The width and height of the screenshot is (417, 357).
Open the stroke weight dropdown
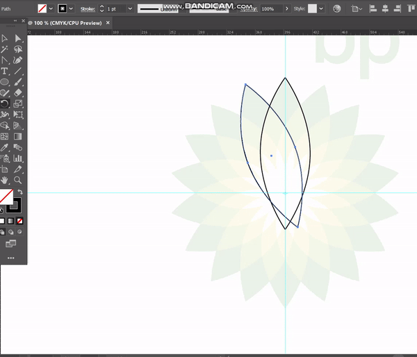click(130, 9)
